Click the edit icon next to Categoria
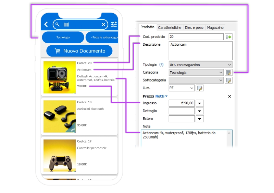The image size is (274, 193). pyautogui.click(x=228, y=72)
